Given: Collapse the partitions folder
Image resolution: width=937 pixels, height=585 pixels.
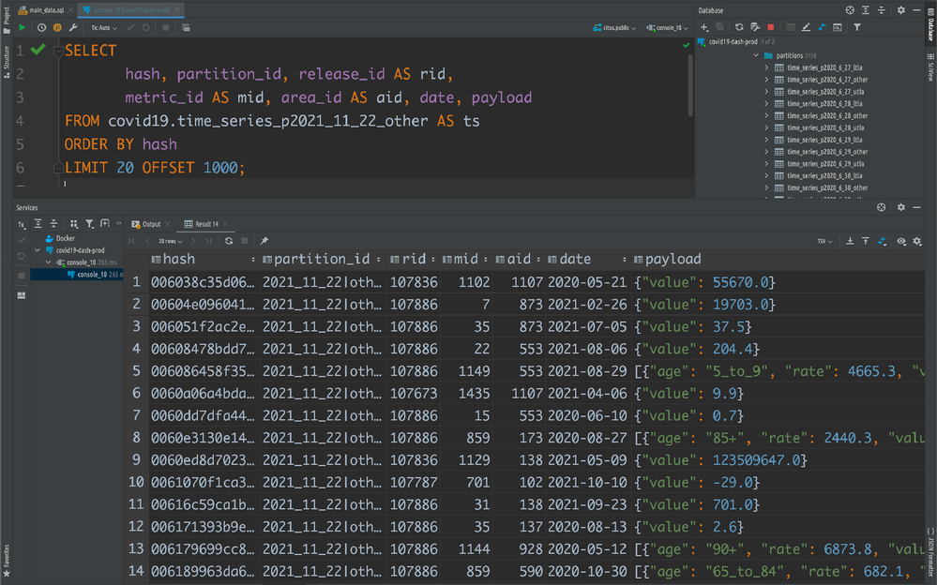Looking at the screenshot, I should [756, 55].
